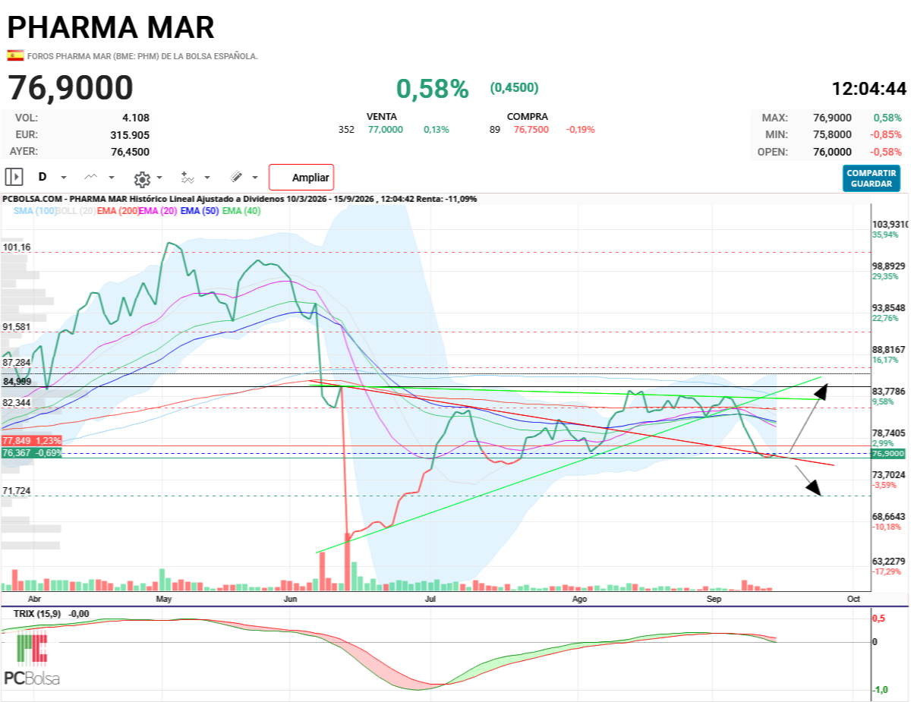Click the 71,724 support level label
Screen dimensions: 911x702
click(x=16, y=491)
